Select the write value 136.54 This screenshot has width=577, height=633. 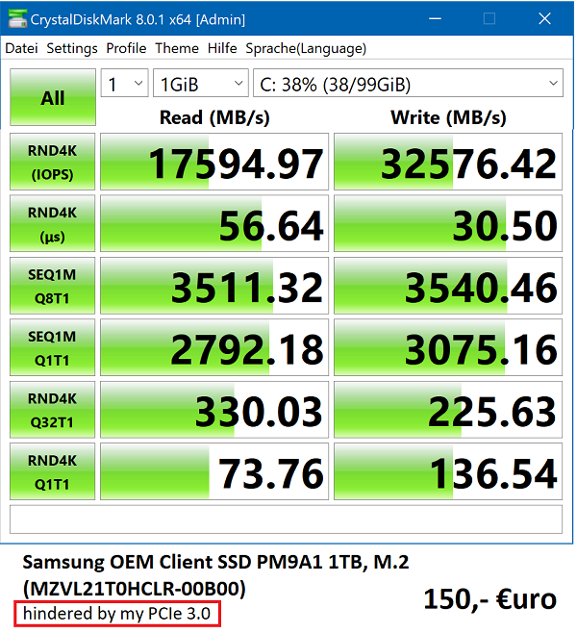pyautogui.click(x=448, y=471)
